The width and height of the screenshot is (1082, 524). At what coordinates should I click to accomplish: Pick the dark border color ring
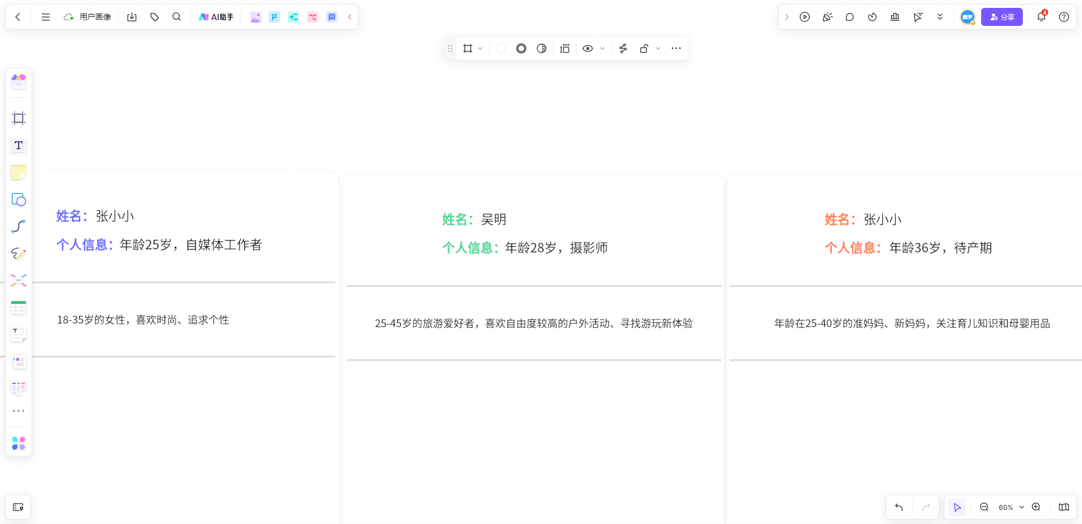click(x=521, y=48)
